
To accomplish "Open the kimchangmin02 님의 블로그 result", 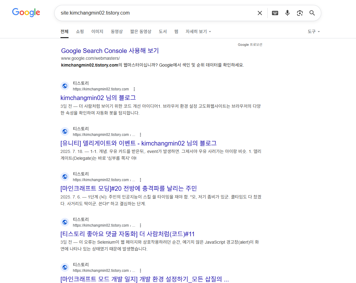I will (98, 98).
